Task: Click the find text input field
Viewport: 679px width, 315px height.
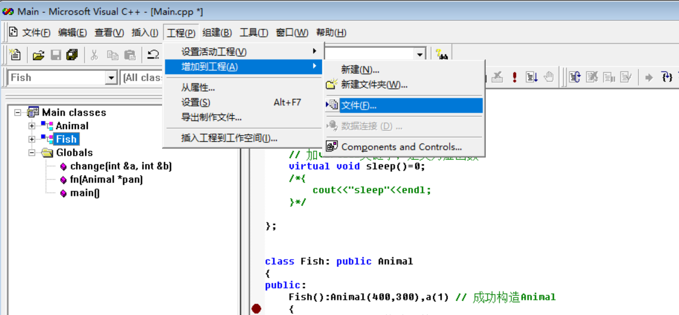Action: click(369, 55)
